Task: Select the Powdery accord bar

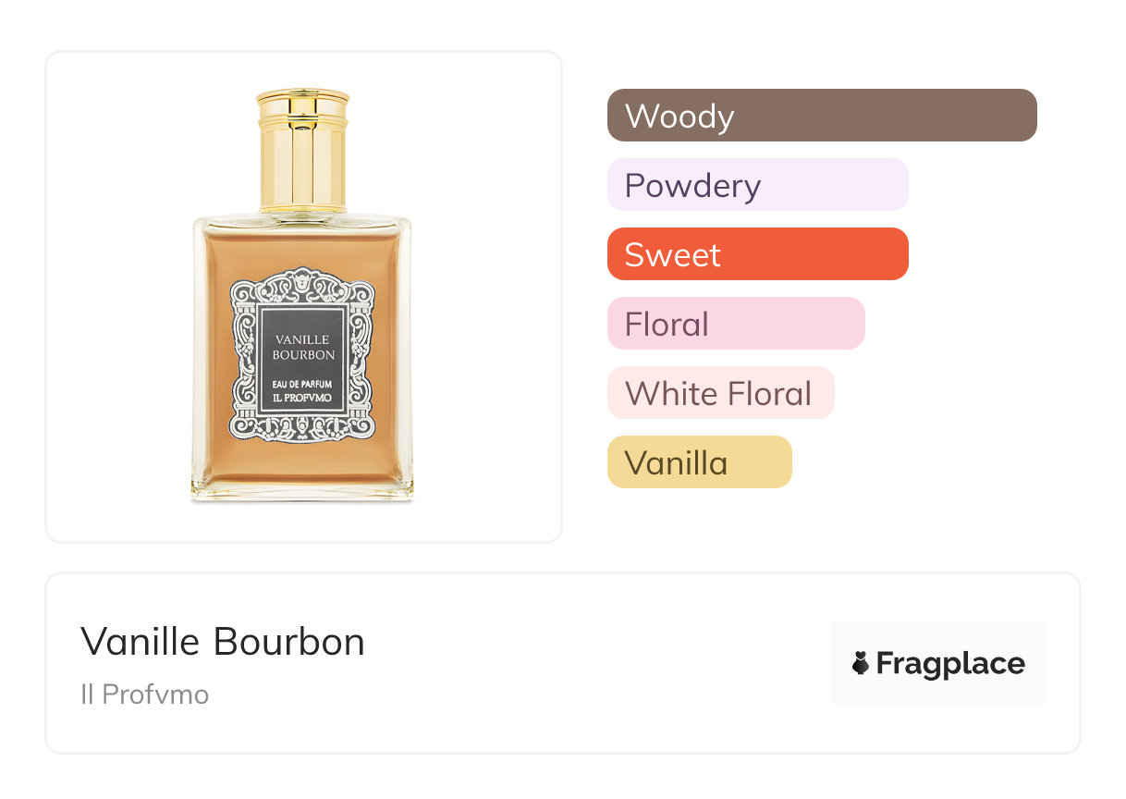Action: [x=757, y=185]
